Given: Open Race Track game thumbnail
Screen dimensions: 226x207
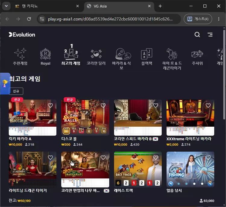Looking at the screenshot, I should pyautogui.click(x=138, y=169).
